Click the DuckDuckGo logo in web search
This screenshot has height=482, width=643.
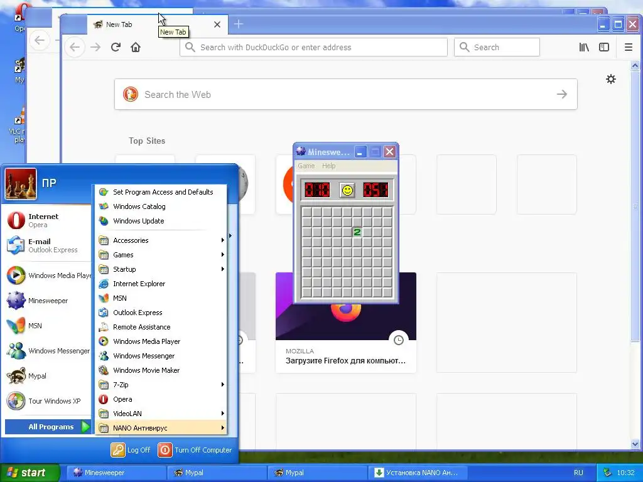131,94
